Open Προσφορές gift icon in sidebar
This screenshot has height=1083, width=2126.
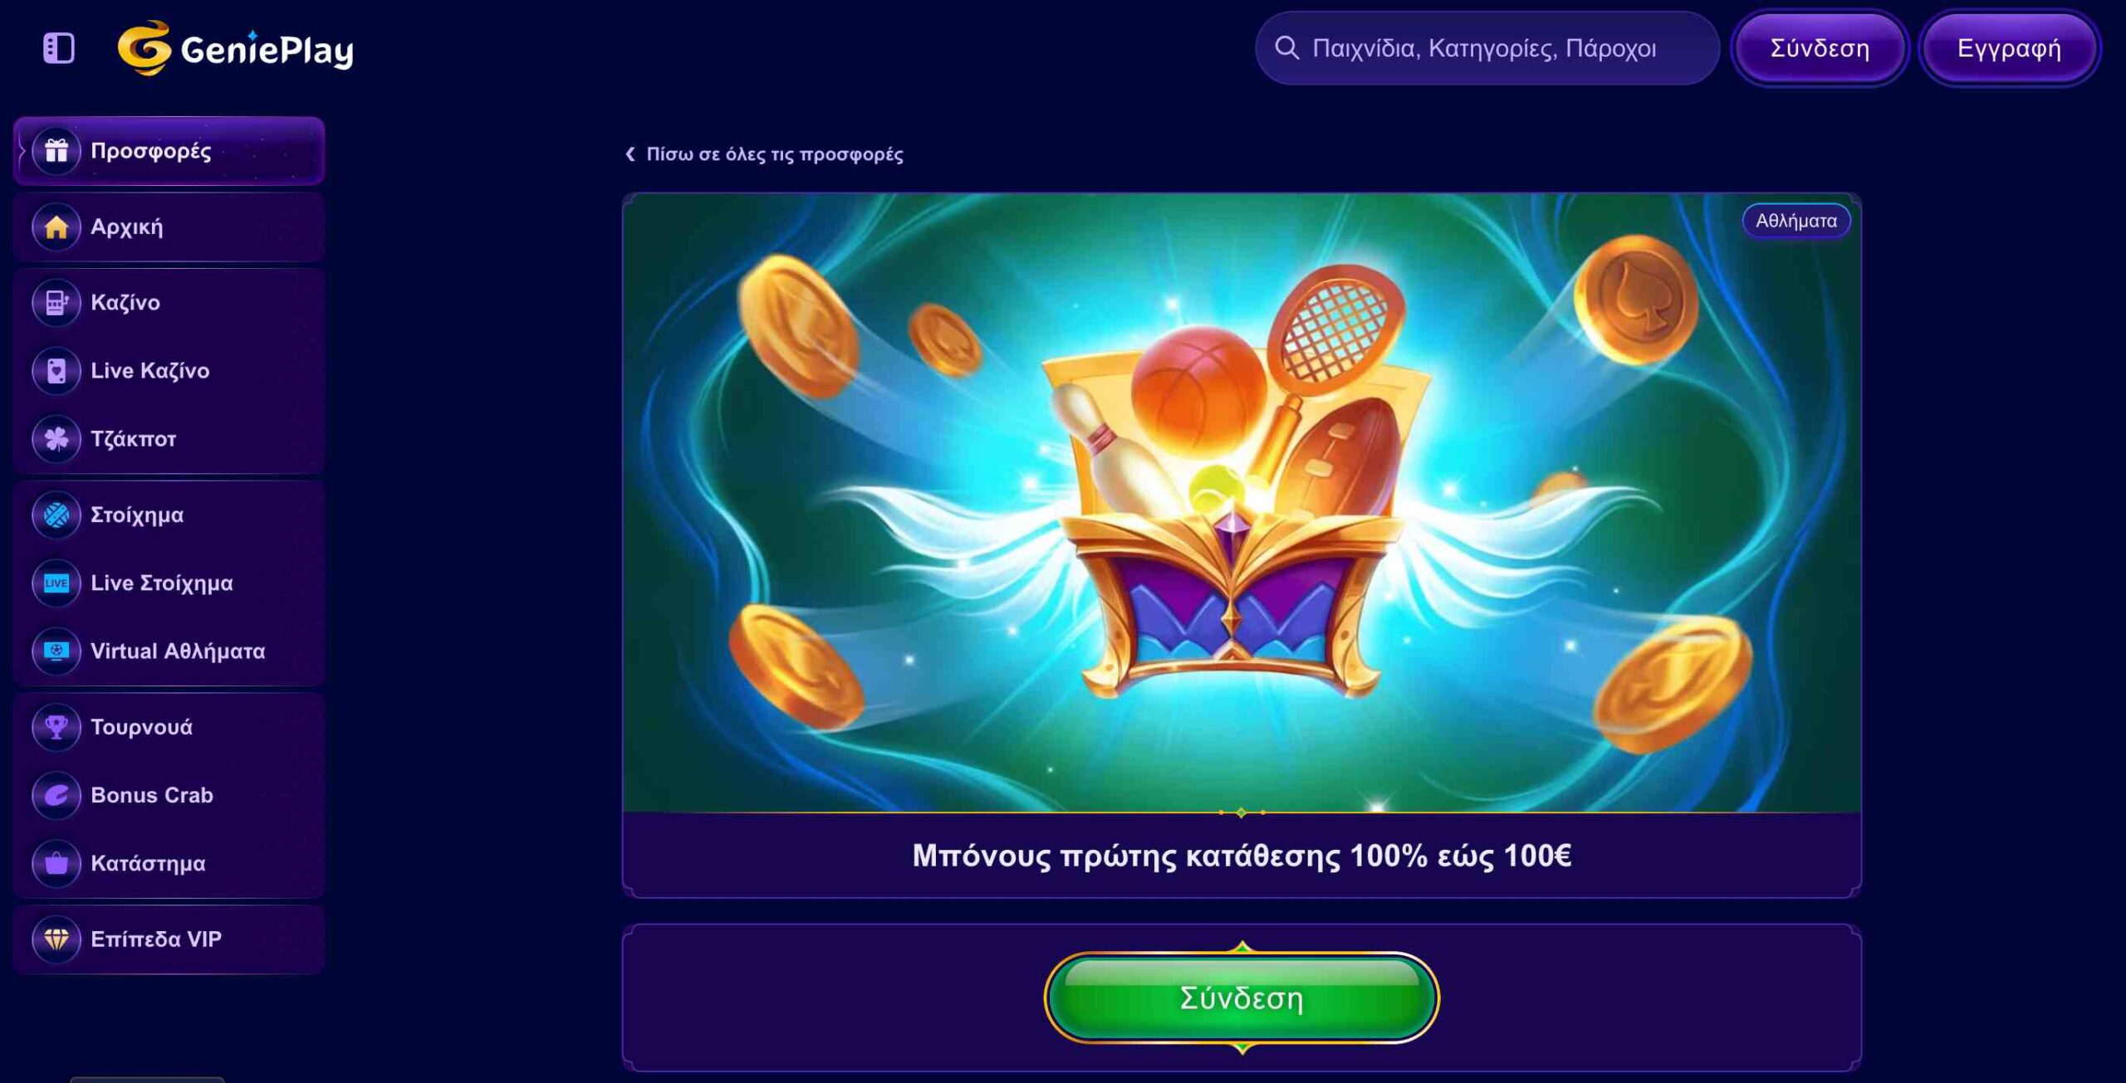56,151
